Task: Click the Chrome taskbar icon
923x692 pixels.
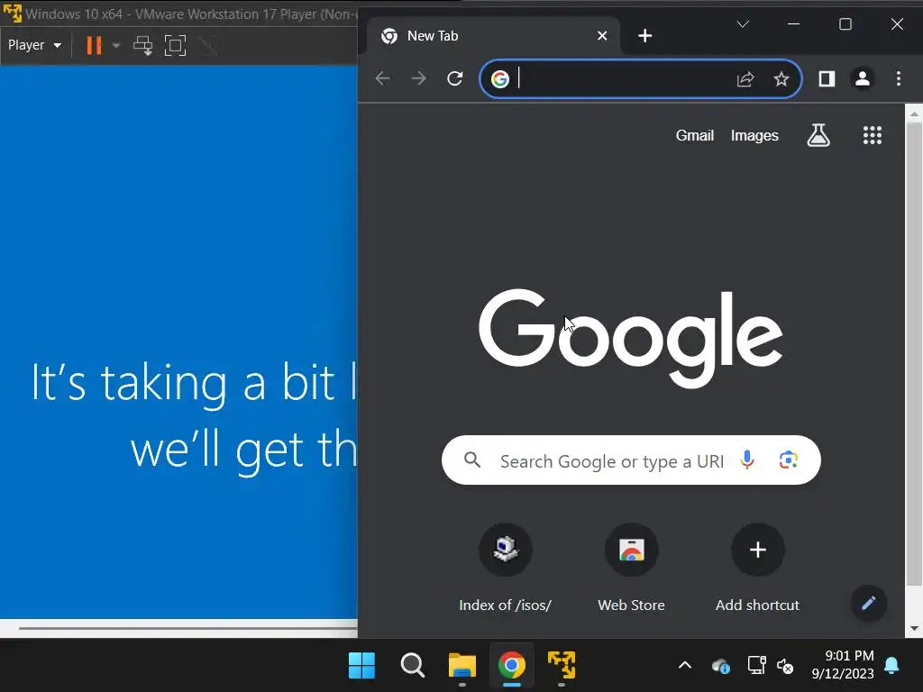Action: [512, 666]
